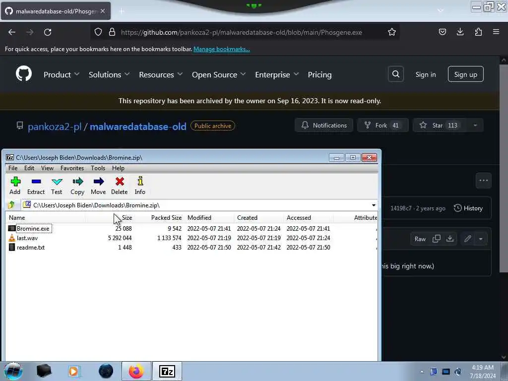Screen dimensions: 508x381
Task: Choose the Move tool in 7-Zip
Action: 99,186
